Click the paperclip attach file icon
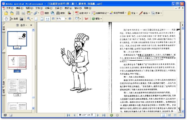This screenshot has height=120, width=187. click(x=36, y=13)
